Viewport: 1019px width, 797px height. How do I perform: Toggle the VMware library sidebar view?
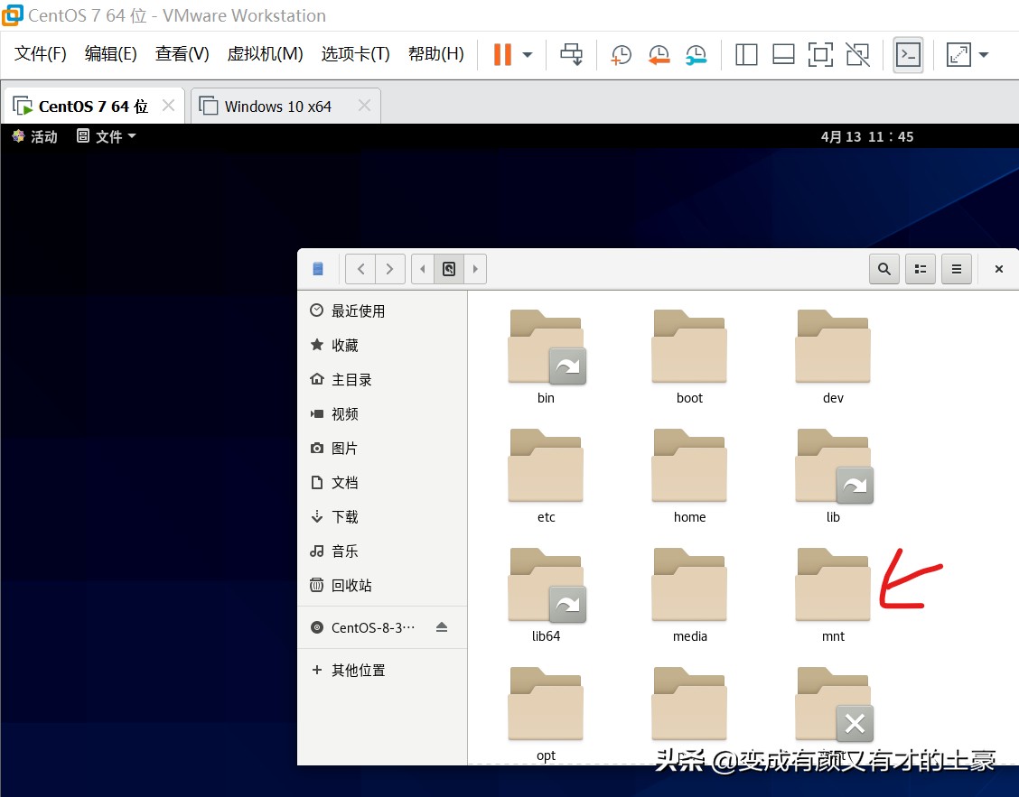pos(746,54)
